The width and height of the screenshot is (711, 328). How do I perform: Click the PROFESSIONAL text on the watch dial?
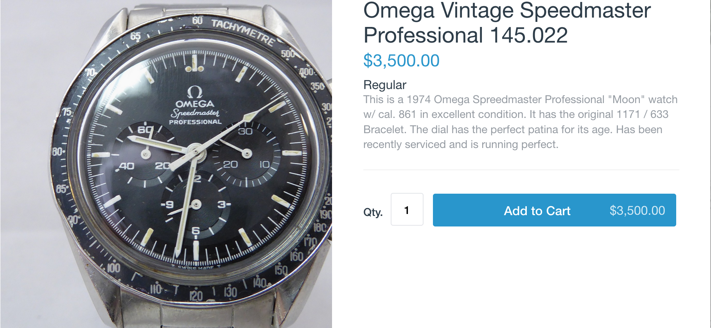point(195,122)
